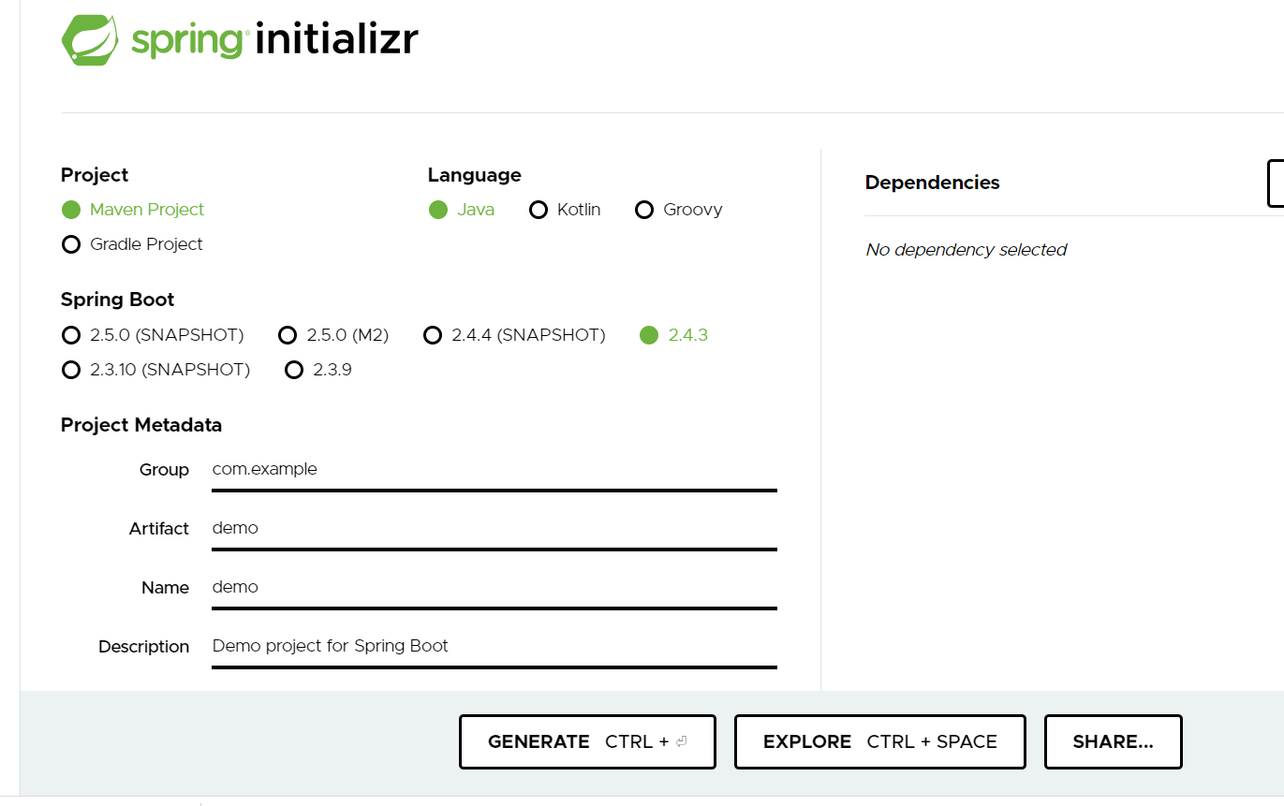Click the 'No dependency selected' text
Screen dimensions: 1284x806
(967, 250)
